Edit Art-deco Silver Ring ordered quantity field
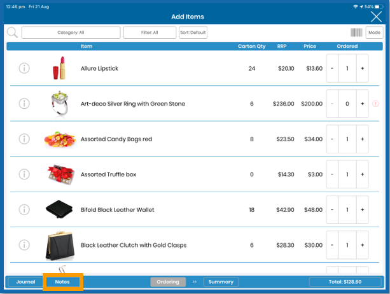 click(x=347, y=104)
